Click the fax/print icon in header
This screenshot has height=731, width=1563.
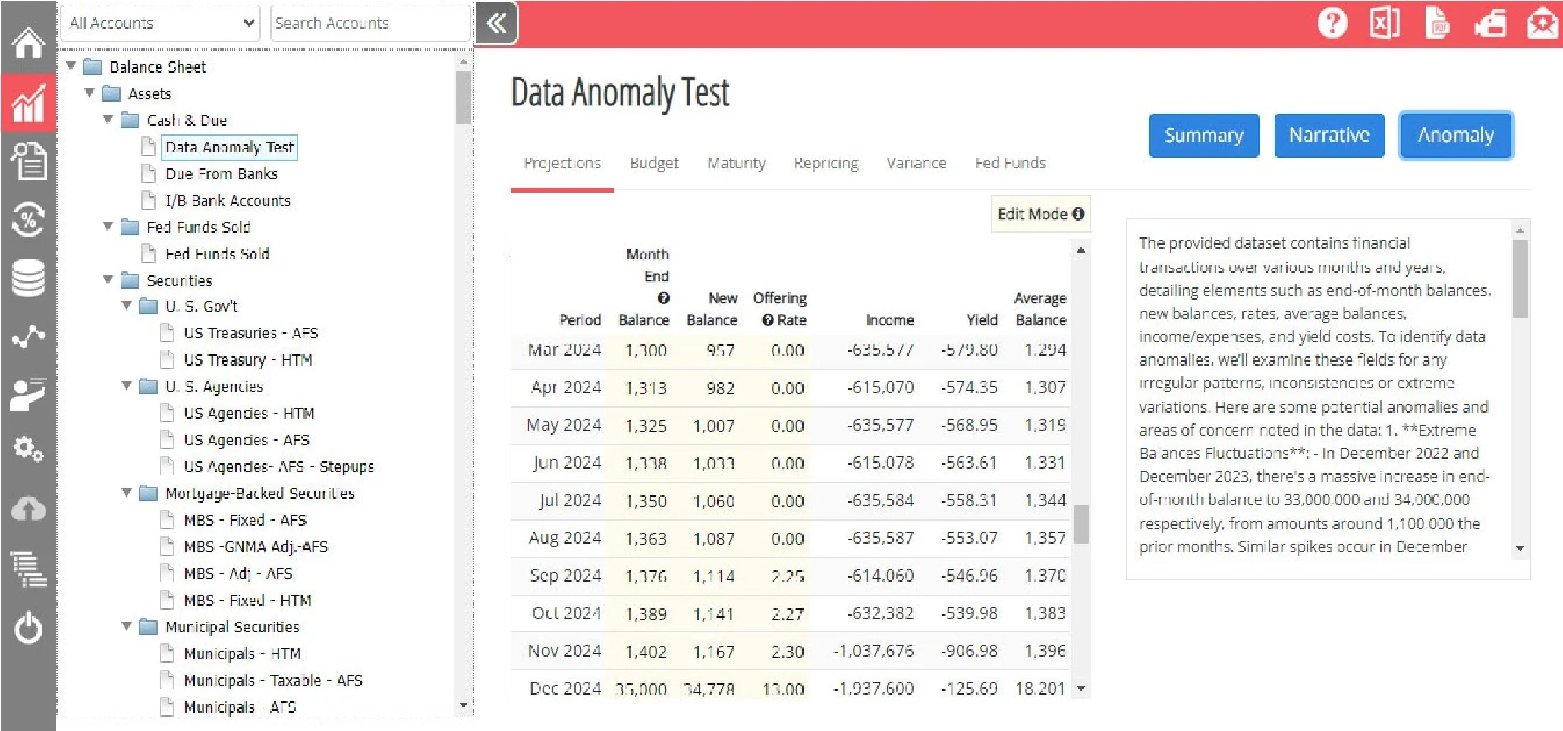point(1490,23)
